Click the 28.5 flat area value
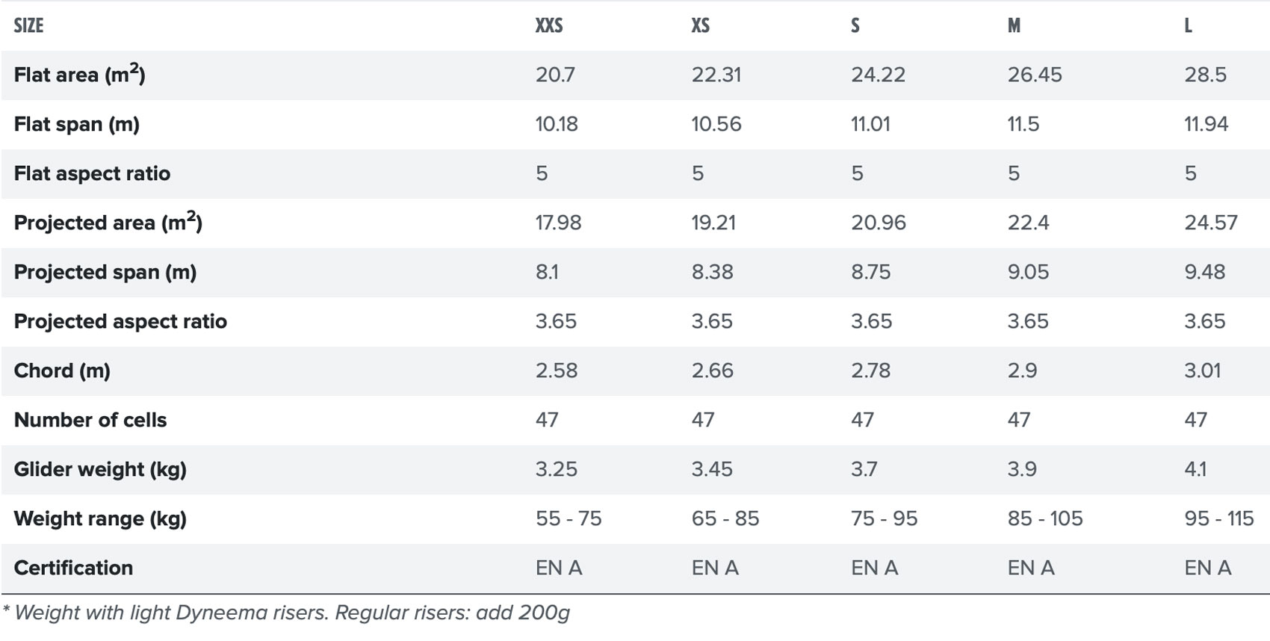The image size is (1270, 641). (1206, 75)
